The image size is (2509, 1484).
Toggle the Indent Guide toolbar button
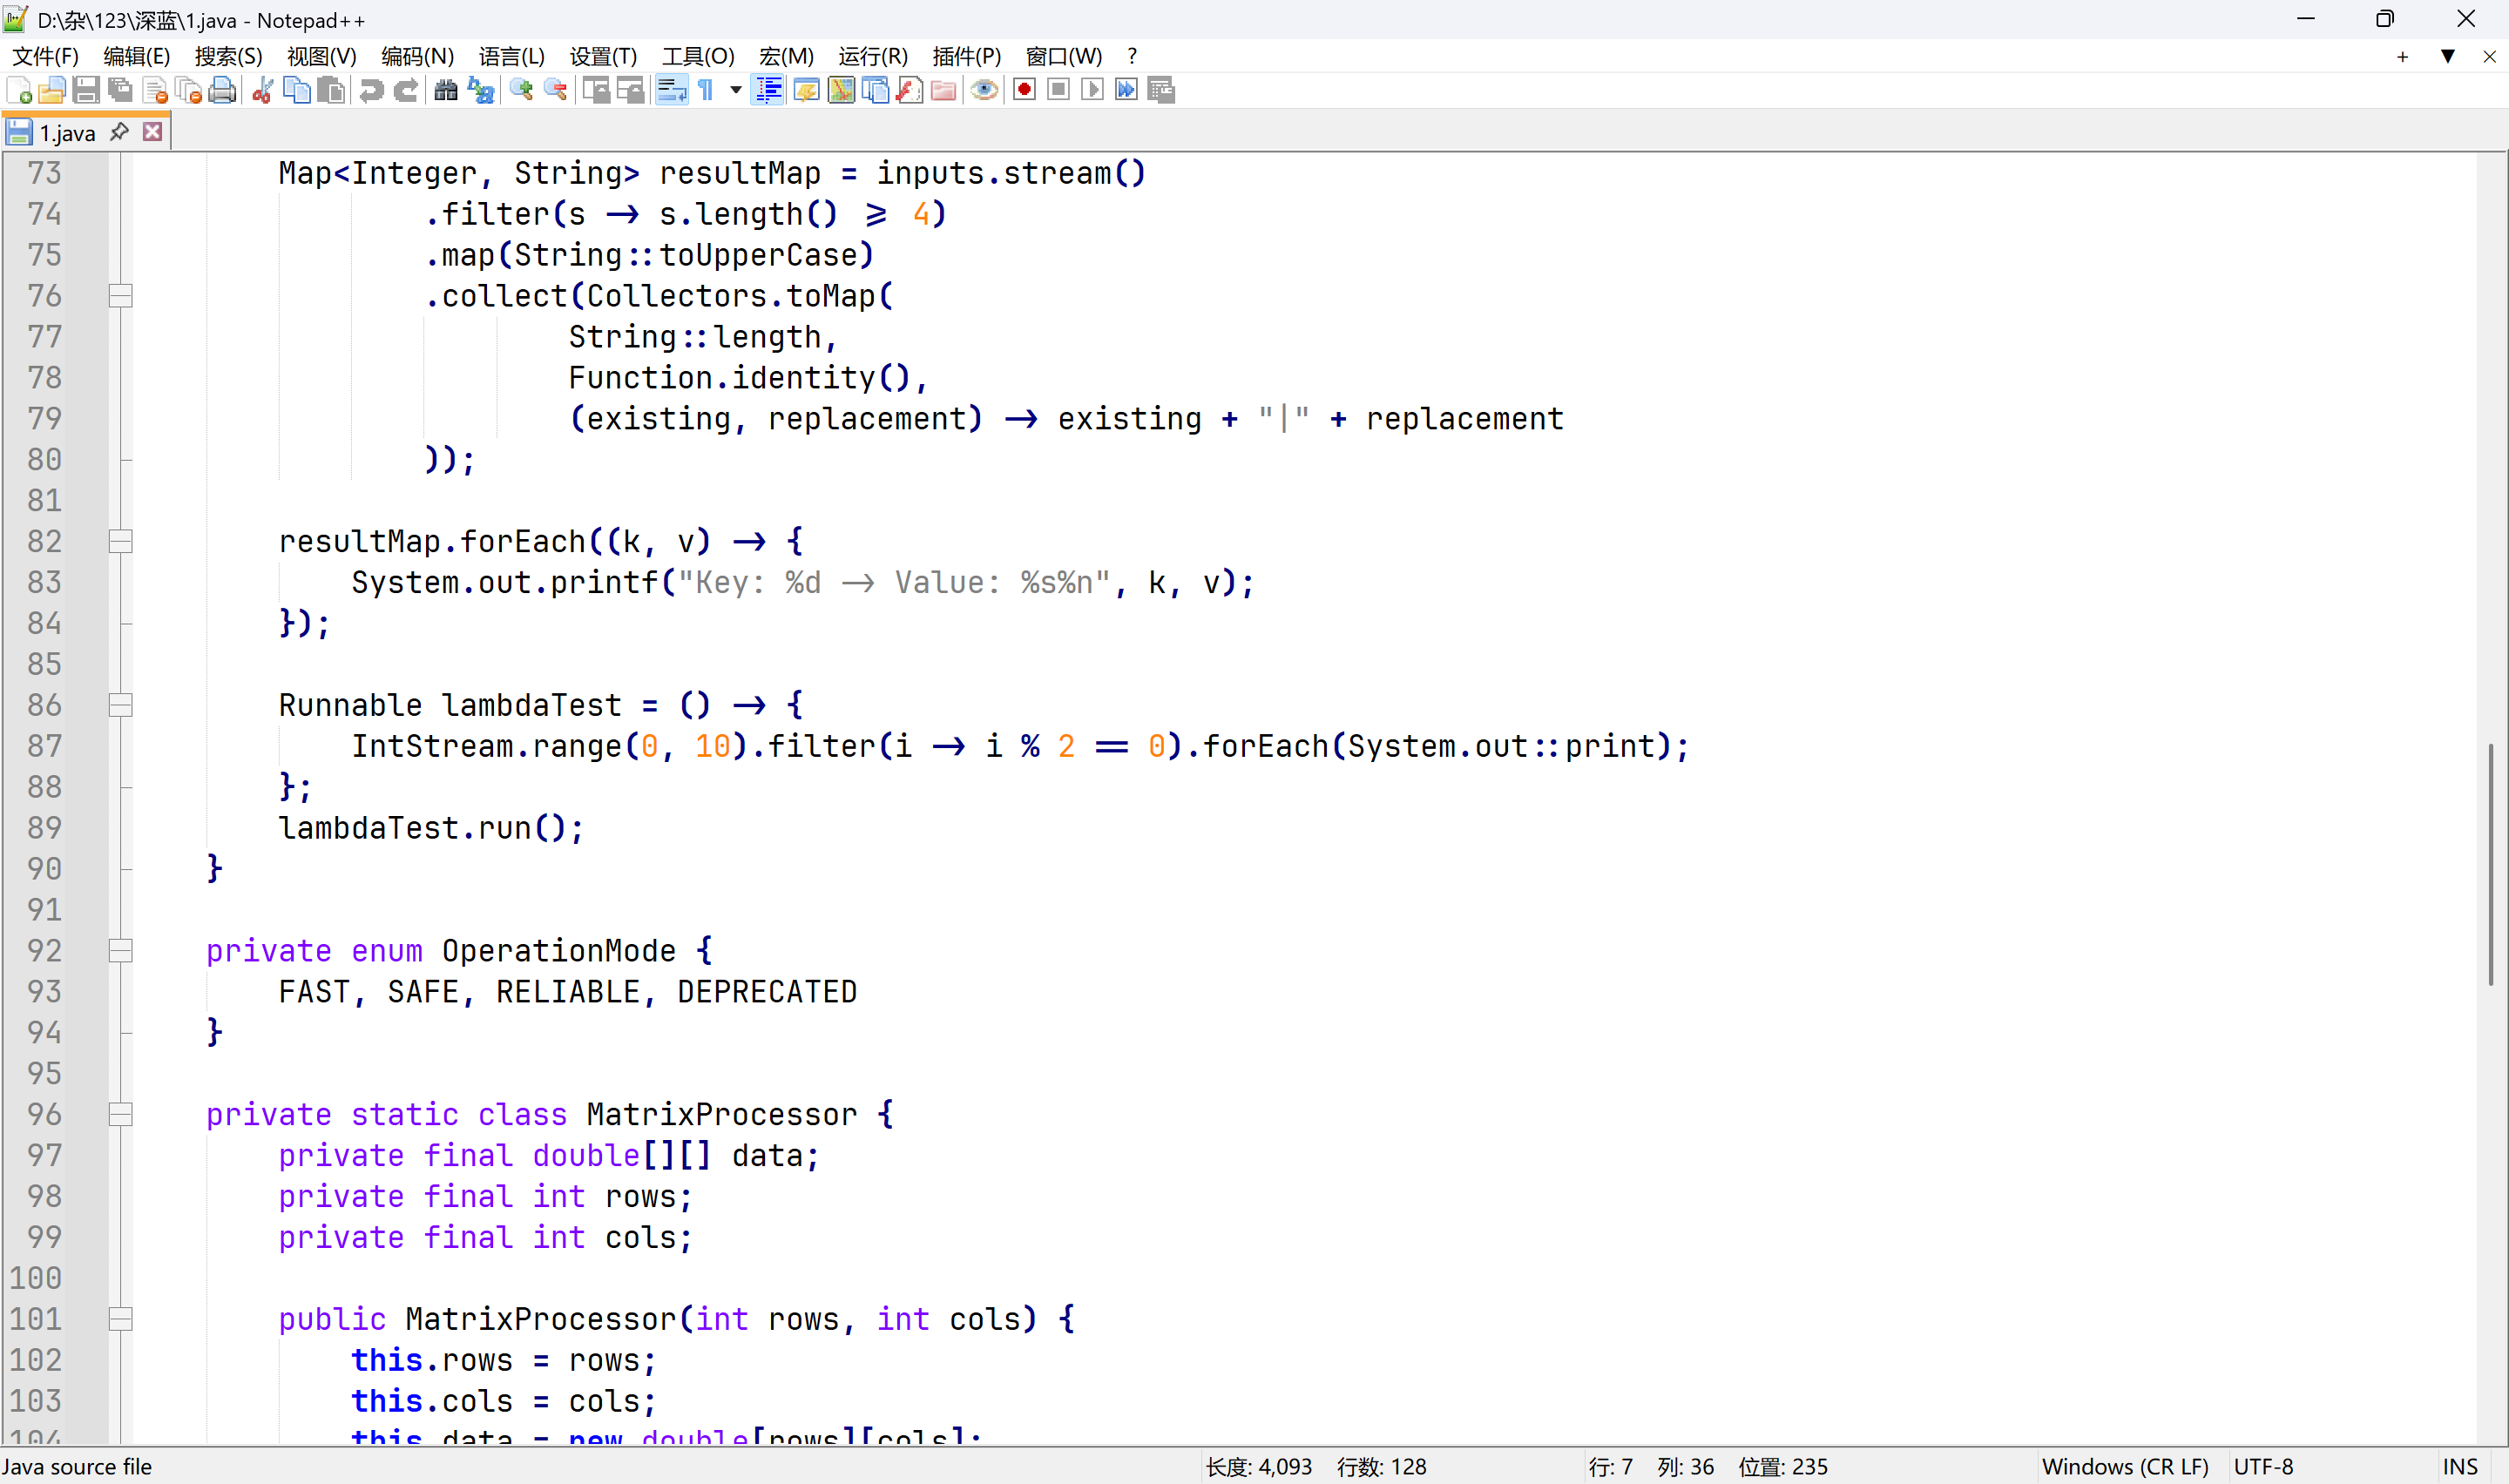[x=768, y=90]
